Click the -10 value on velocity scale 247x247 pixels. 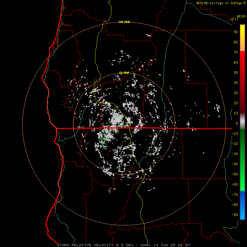pos(235,134)
